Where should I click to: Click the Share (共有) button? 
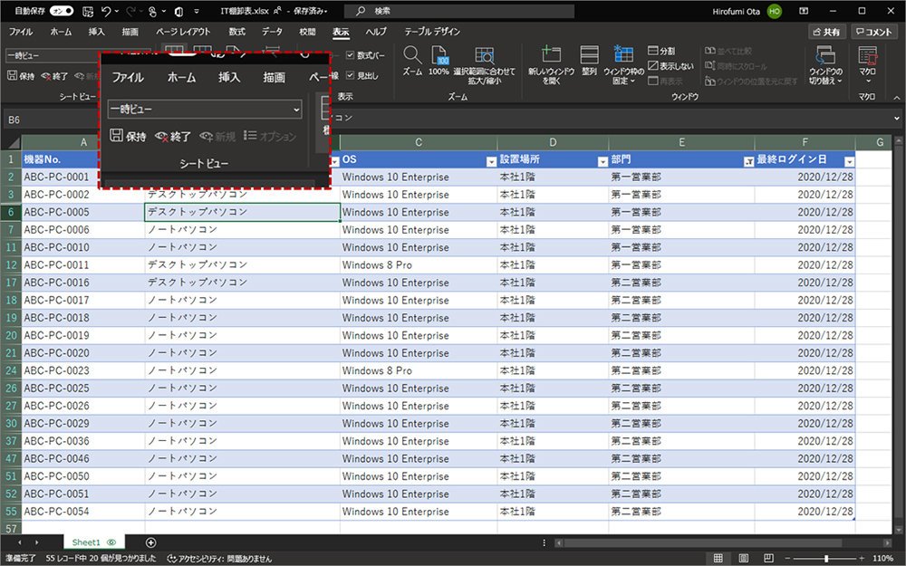click(x=827, y=32)
